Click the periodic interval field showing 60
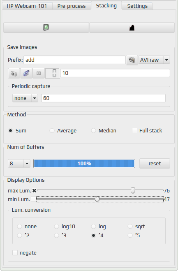This screenshot has height=271, width=178. [x=103, y=98]
